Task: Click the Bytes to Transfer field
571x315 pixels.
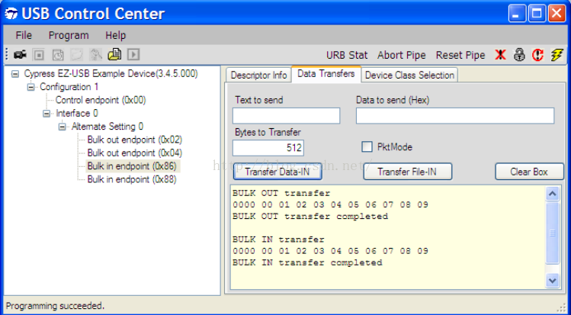Action: point(268,148)
